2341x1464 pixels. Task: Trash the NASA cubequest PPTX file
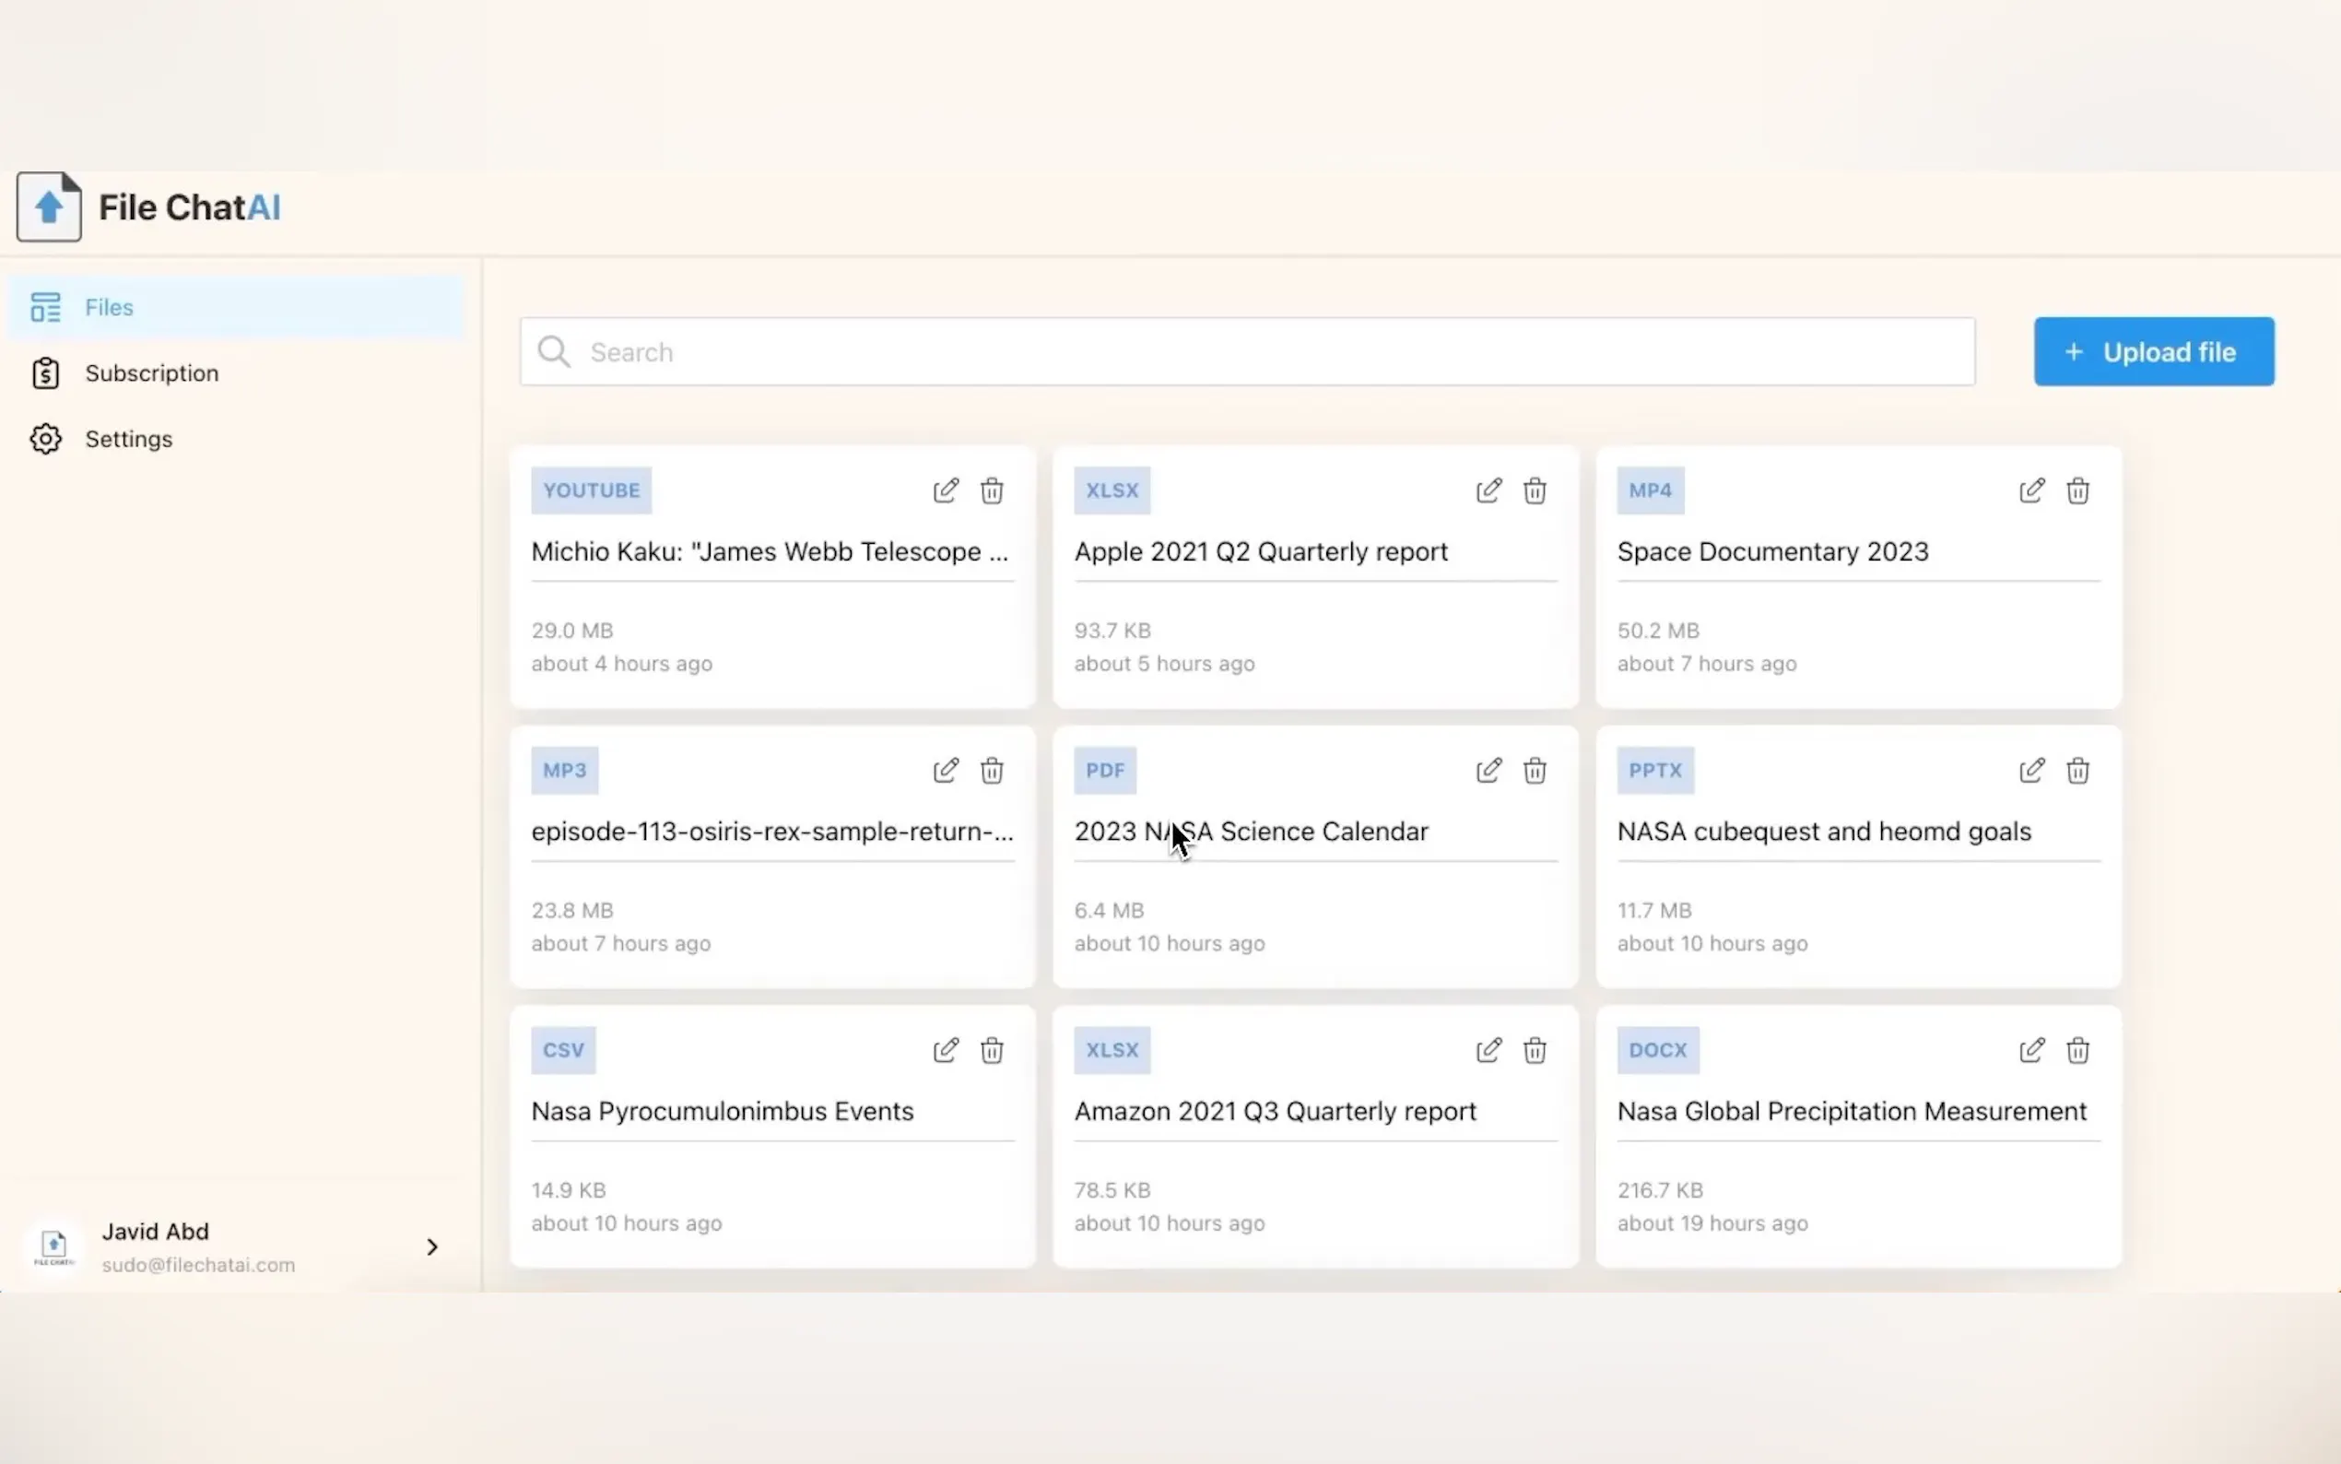(x=2076, y=771)
